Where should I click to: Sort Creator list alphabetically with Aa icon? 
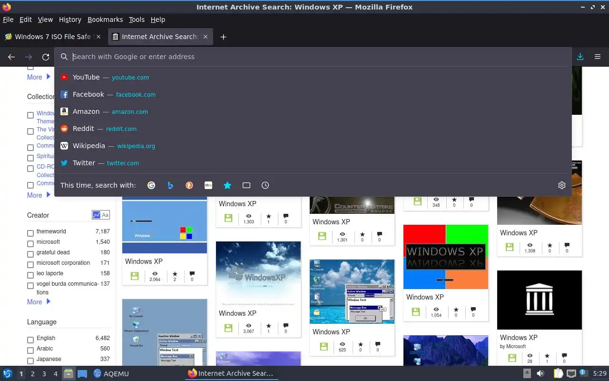click(x=105, y=215)
